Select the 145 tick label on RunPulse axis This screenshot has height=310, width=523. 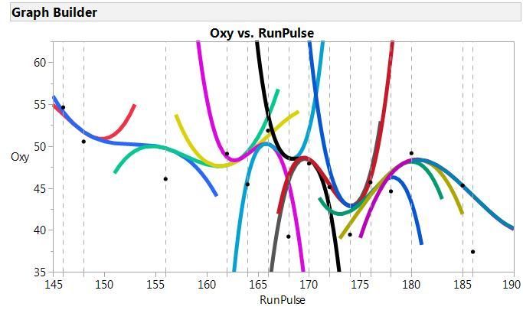pyautogui.click(x=54, y=285)
